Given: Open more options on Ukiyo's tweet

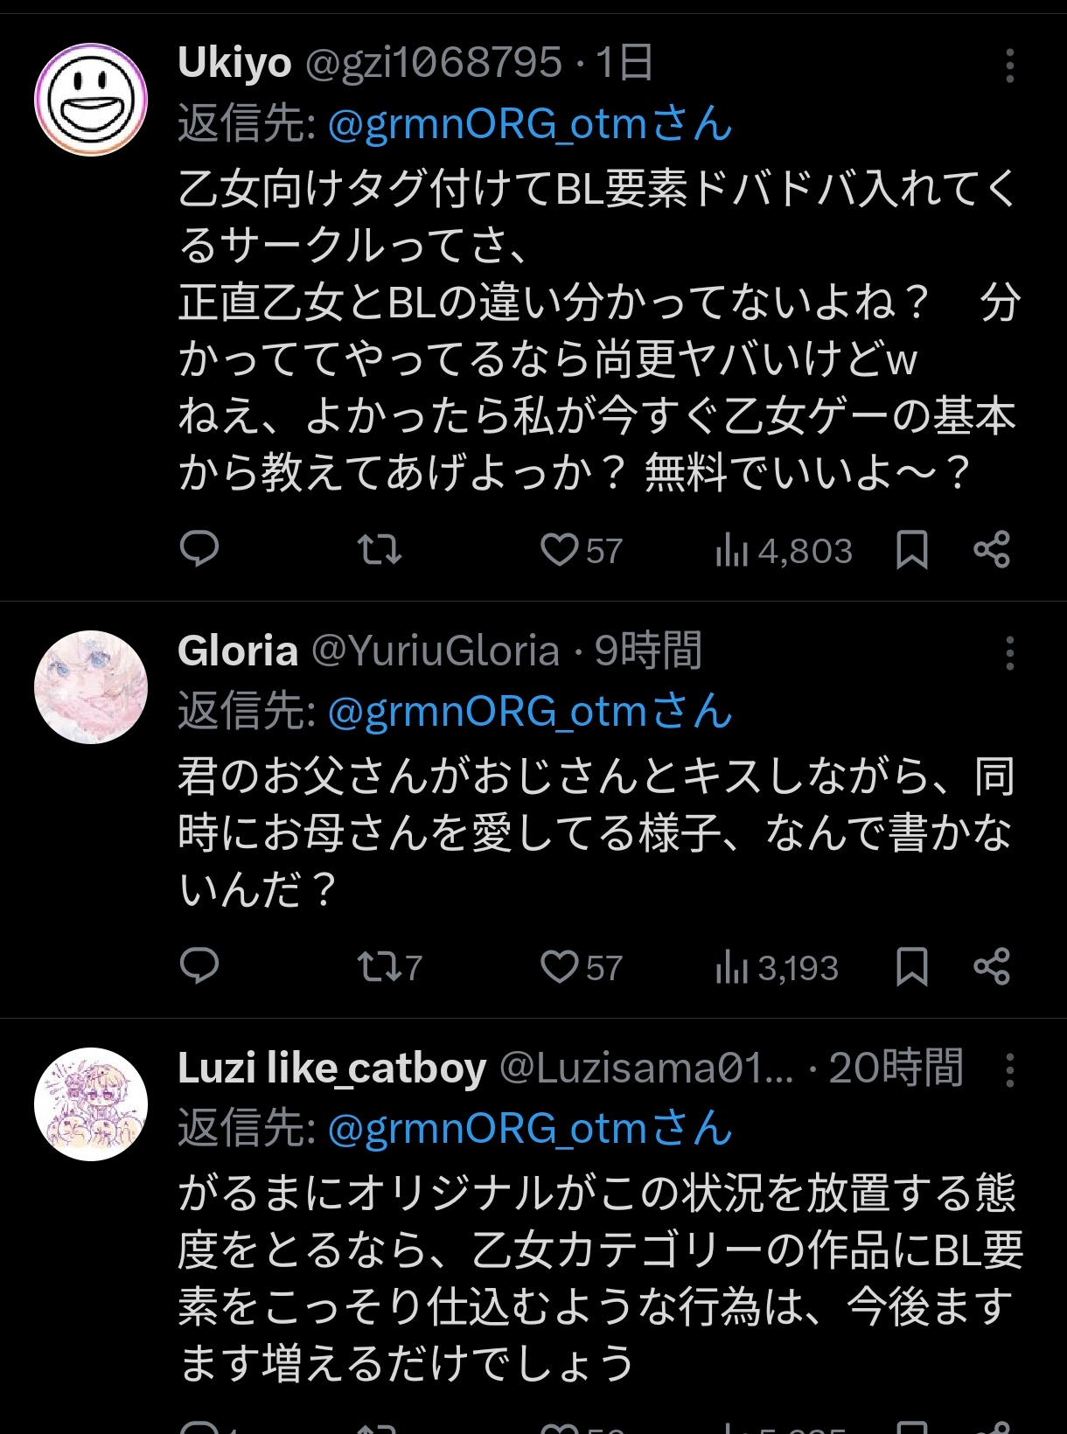Looking at the screenshot, I should [x=1010, y=66].
